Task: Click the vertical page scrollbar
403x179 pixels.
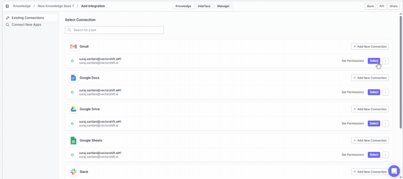Action: [x=400, y=72]
